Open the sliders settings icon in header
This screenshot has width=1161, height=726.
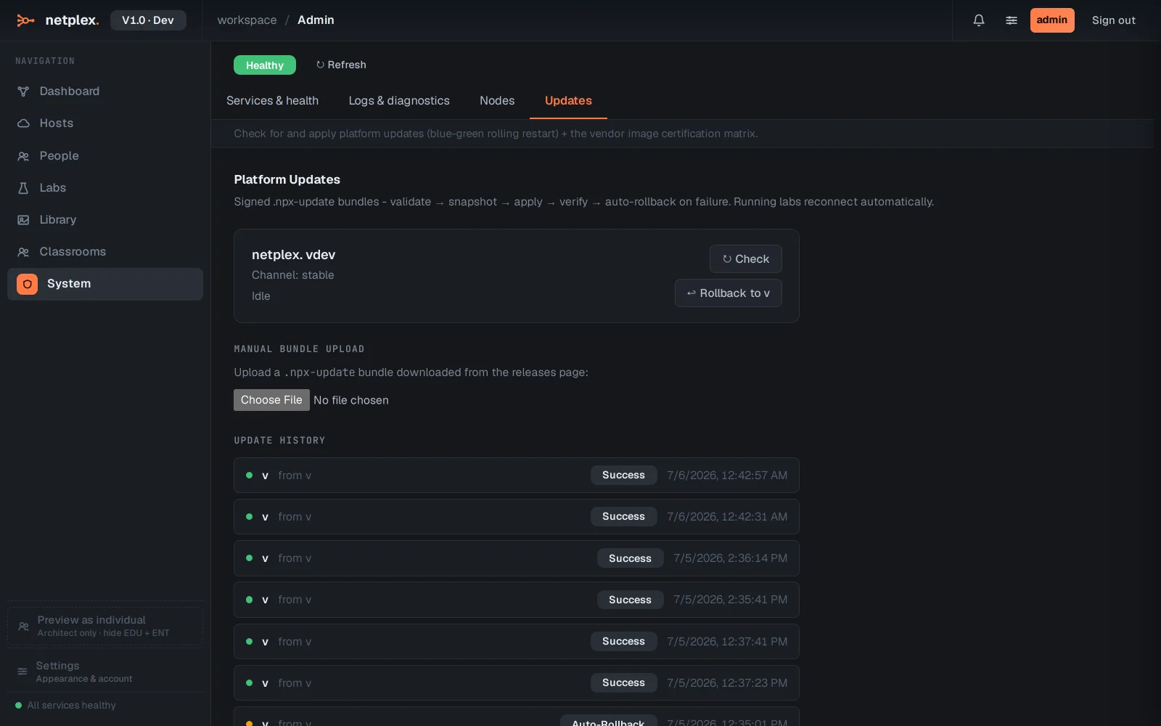click(1012, 20)
